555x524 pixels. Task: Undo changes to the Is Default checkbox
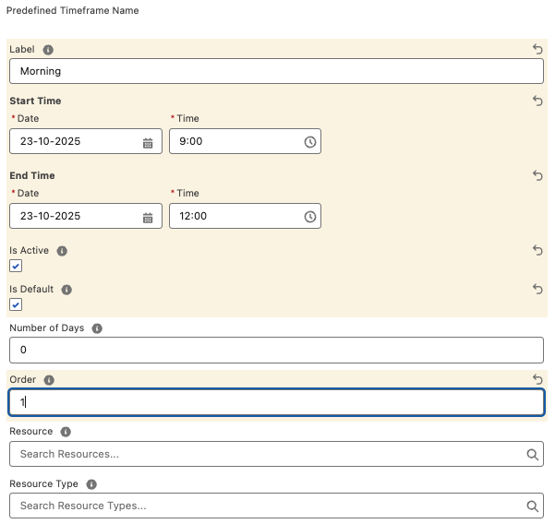click(x=537, y=289)
